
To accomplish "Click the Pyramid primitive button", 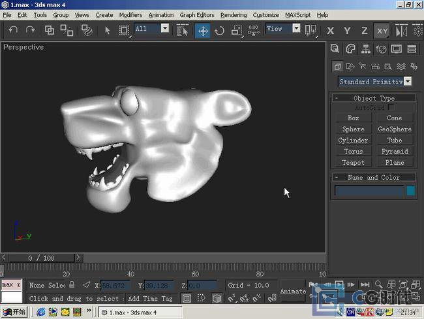I will (395, 151).
